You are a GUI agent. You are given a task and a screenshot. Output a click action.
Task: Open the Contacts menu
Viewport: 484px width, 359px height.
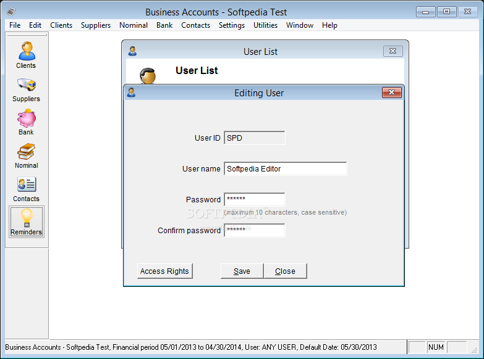[195, 25]
